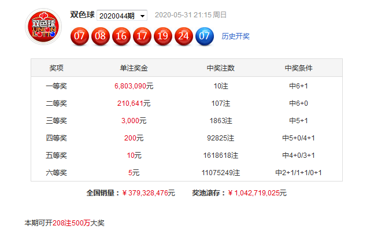Click the 3,000元 third prize amount
370x248 pixels.
tap(134, 121)
